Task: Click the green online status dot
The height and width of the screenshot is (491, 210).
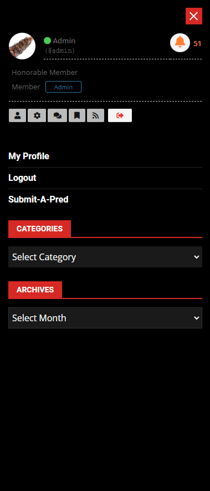Action: click(47, 41)
